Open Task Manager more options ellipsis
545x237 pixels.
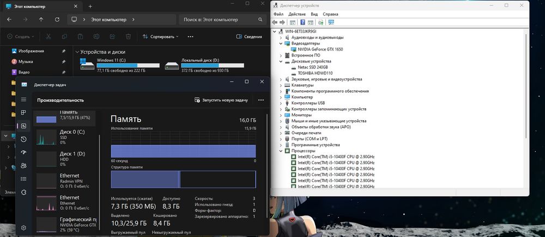[x=261, y=100]
